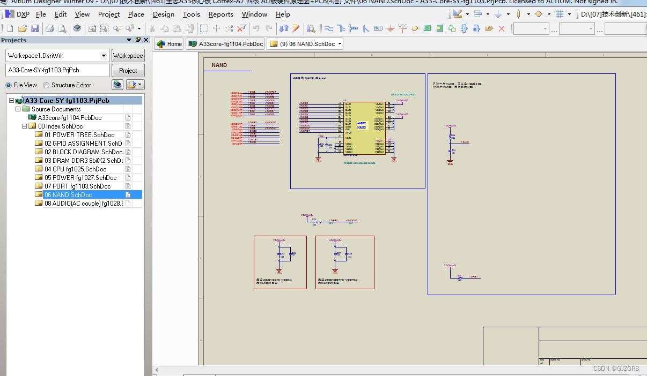Click the Print icon in toolbar

pos(49,28)
